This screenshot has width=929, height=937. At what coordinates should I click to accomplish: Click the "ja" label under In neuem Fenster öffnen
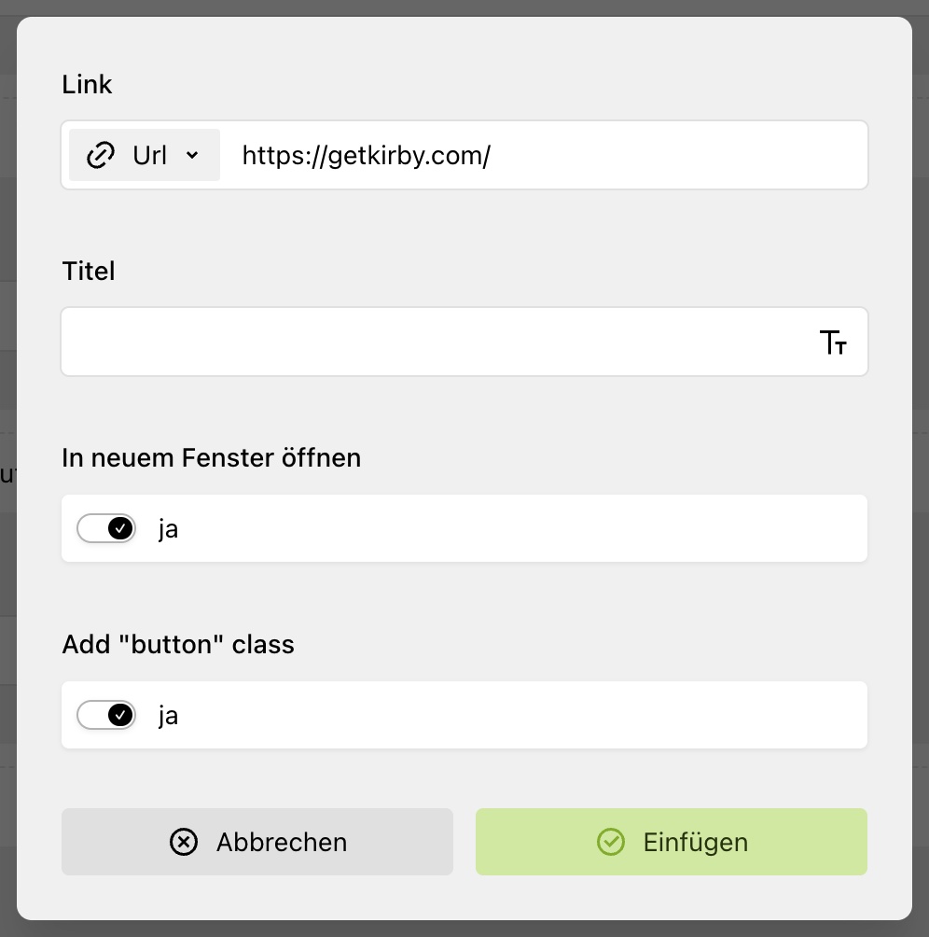pyautogui.click(x=168, y=529)
